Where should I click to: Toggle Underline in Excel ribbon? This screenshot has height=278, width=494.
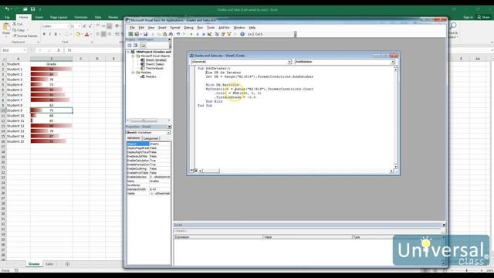pyautogui.click(x=56, y=34)
